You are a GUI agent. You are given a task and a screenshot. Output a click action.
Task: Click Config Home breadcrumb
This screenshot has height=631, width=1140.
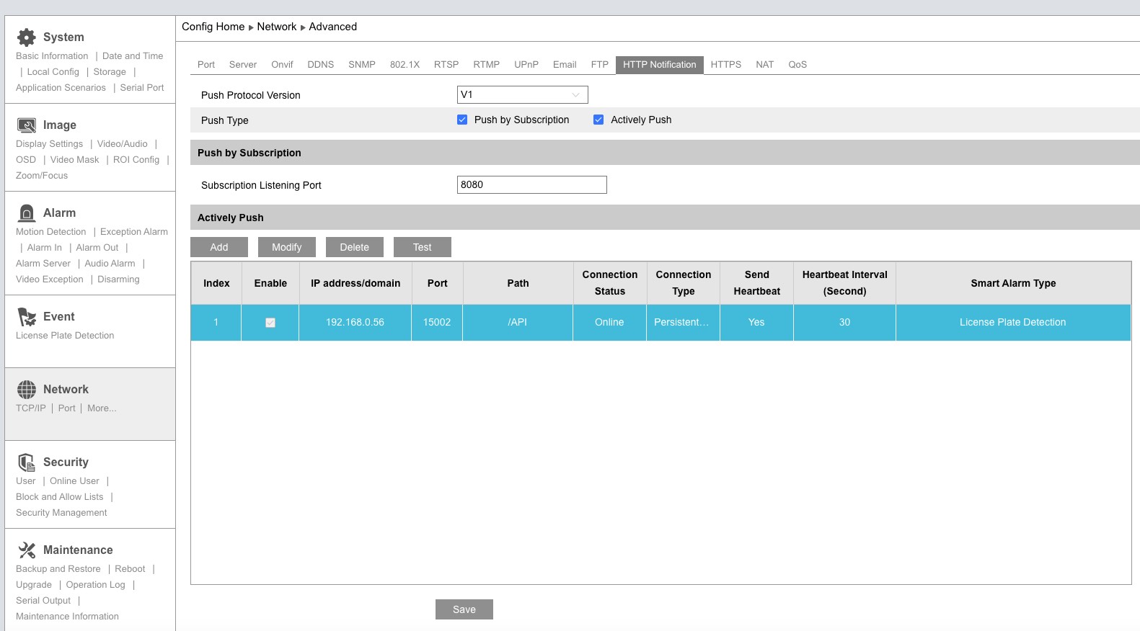pyautogui.click(x=213, y=27)
